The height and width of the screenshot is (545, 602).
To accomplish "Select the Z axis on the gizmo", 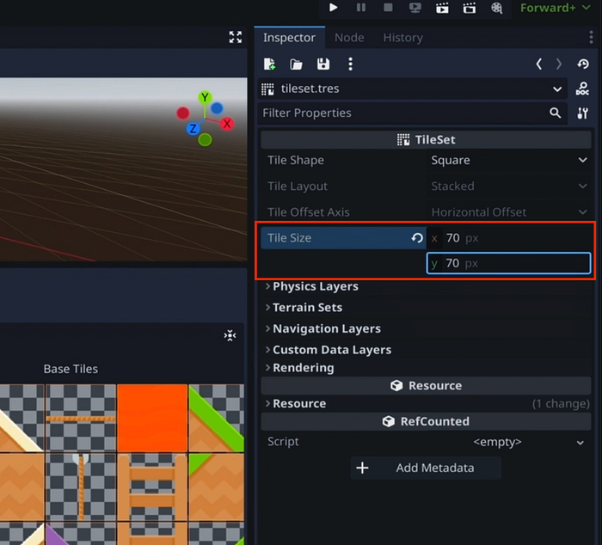I will coord(193,129).
